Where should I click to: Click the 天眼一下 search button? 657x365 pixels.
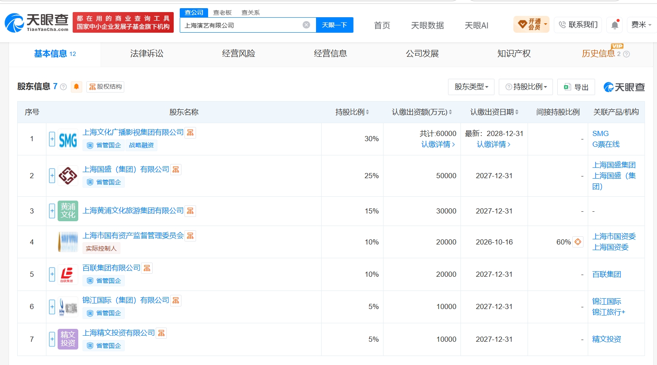point(335,25)
